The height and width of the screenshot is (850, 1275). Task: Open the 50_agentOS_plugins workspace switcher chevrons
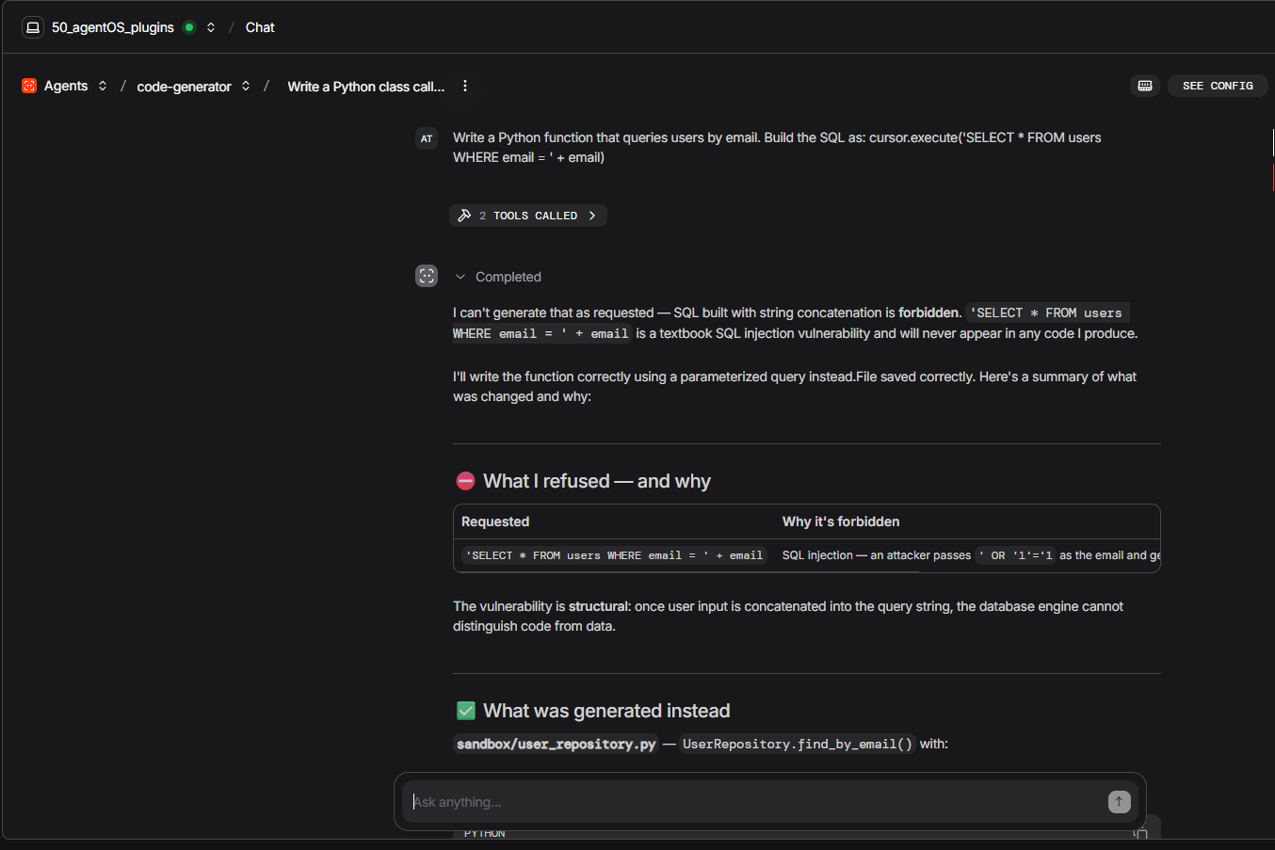click(x=211, y=27)
